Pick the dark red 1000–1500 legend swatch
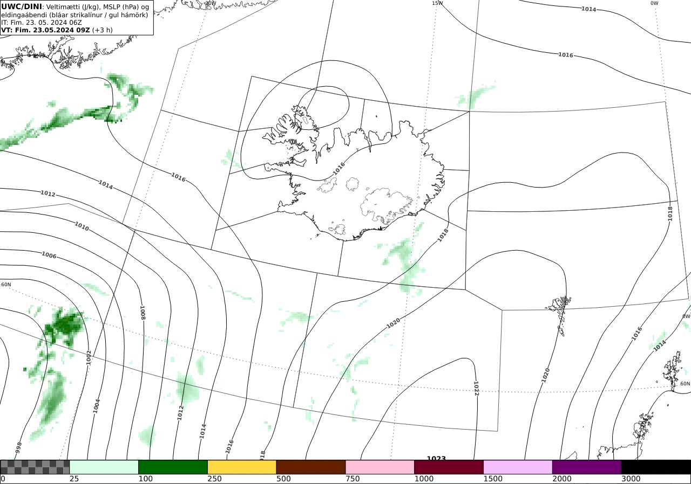 pos(449,467)
